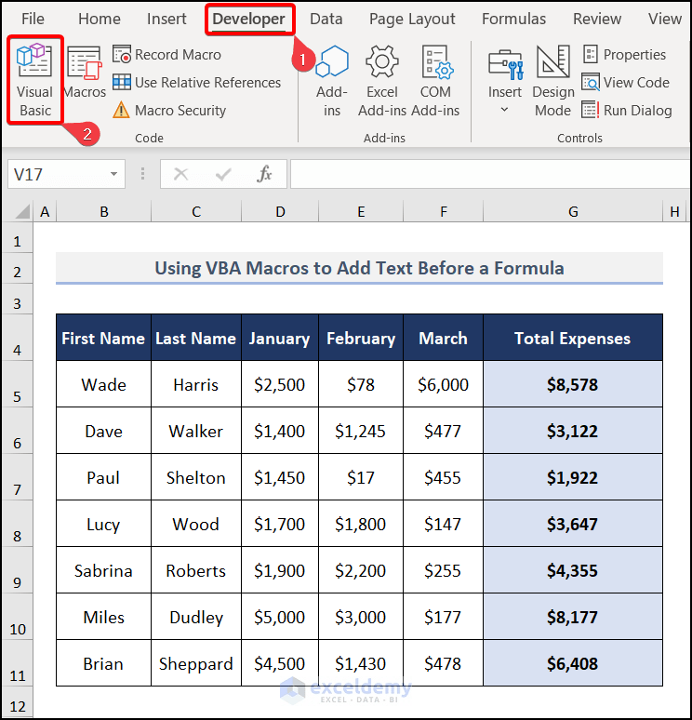Select column A header
The width and height of the screenshot is (692, 720).
pos(45,212)
